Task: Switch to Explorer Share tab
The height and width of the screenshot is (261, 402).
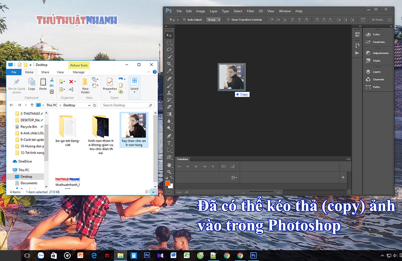Action: (x=45, y=72)
